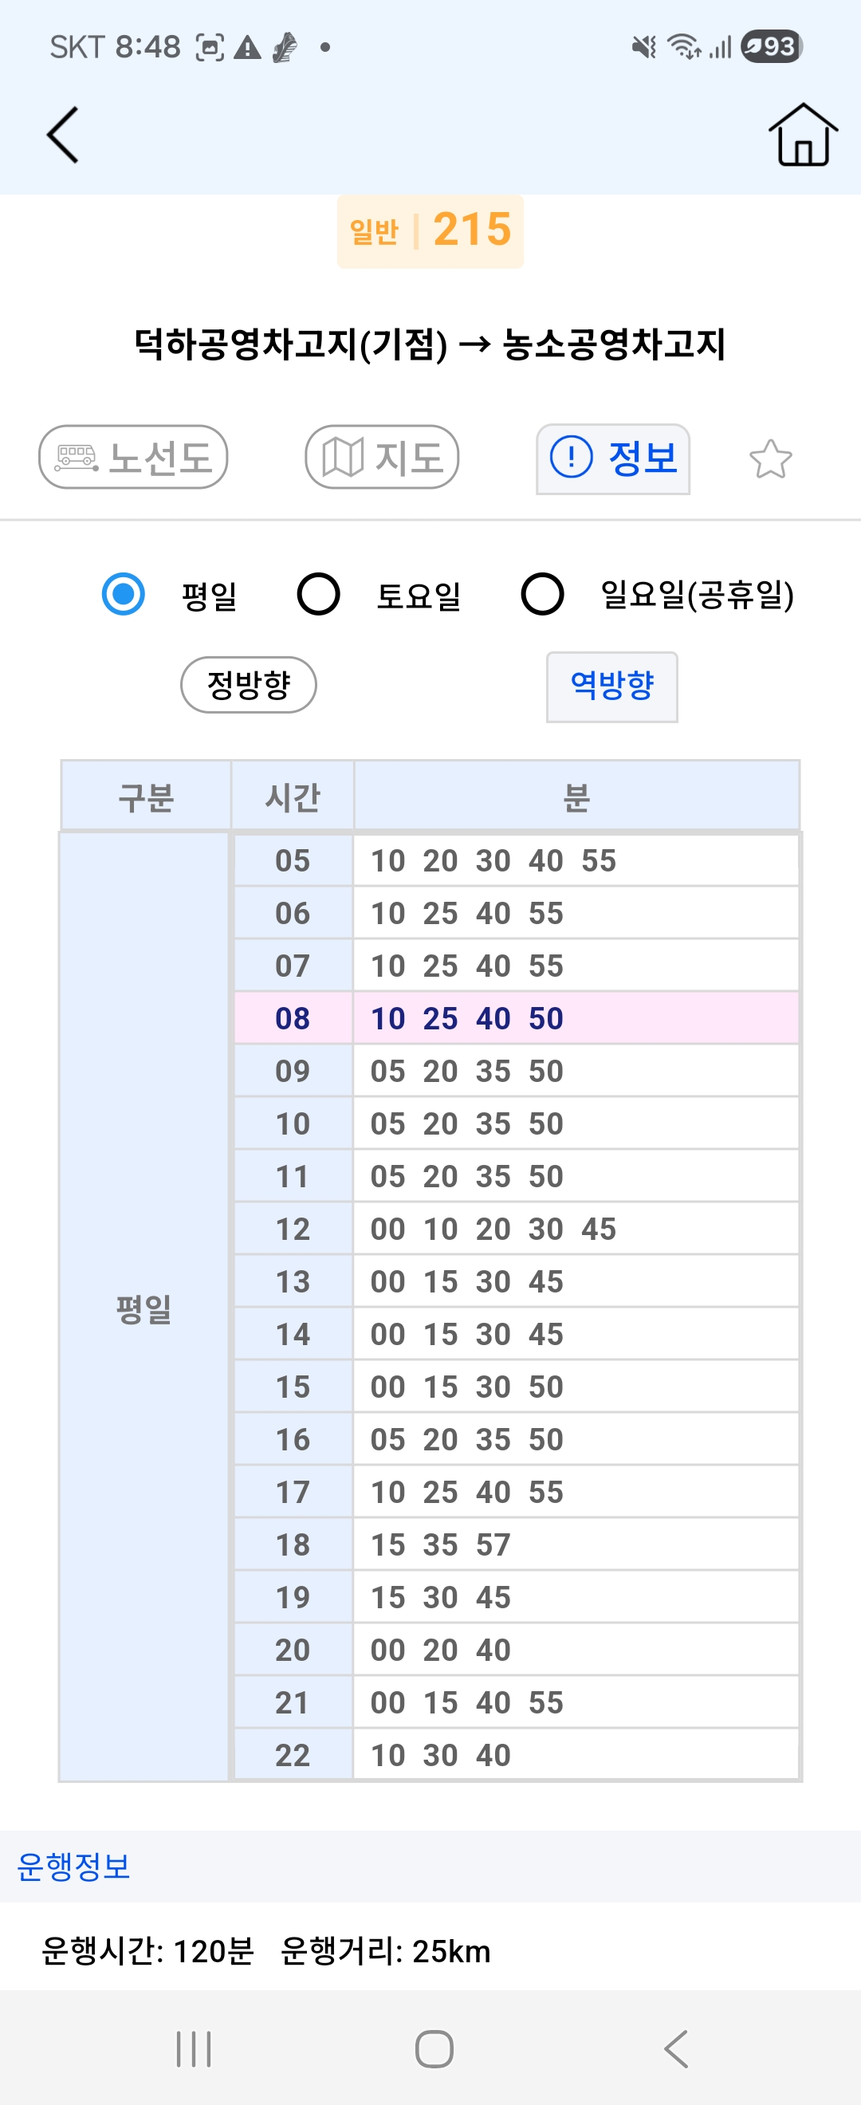Tap the battery indicator in status bar

(x=771, y=46)
